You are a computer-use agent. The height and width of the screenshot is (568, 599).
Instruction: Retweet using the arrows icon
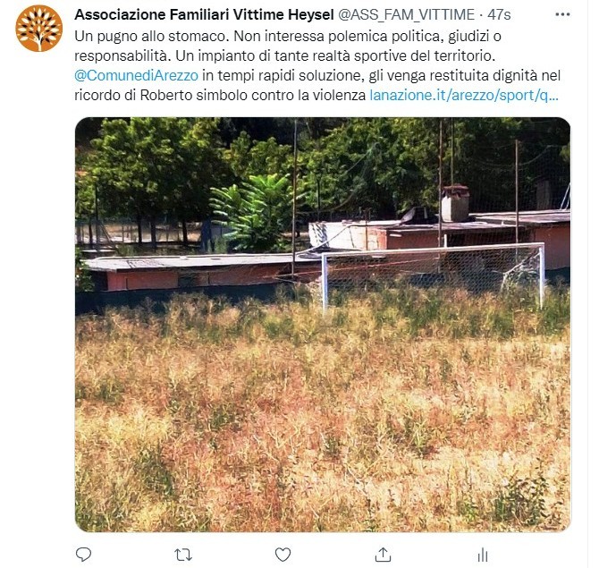click(183, 555)
